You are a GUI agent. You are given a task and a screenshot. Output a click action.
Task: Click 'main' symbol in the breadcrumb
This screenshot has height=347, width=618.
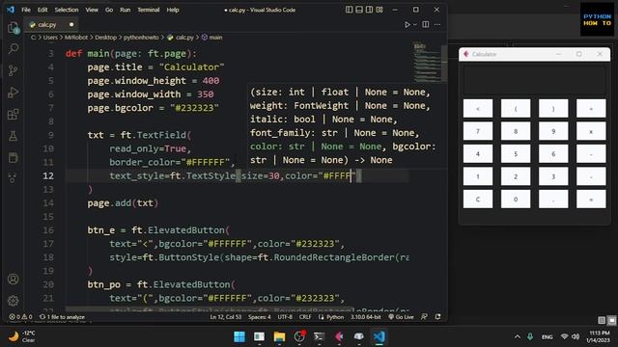pyautogui.click(x=215, y=38)
